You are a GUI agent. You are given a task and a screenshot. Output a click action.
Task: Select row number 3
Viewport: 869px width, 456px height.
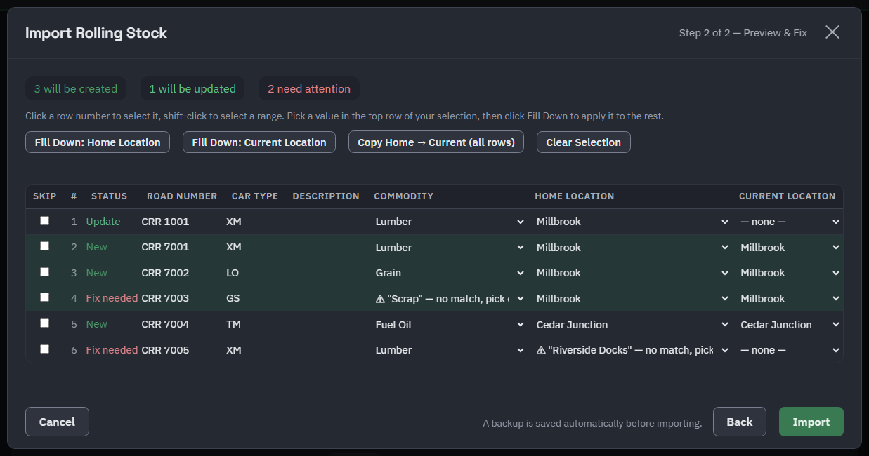point(74,273)
